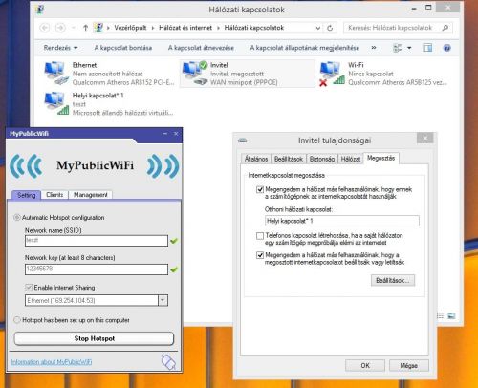The width and height of the screenshot is (478, 388).
Task: Open Information about MyPublicWiFi link
Action: click(52, 362)
